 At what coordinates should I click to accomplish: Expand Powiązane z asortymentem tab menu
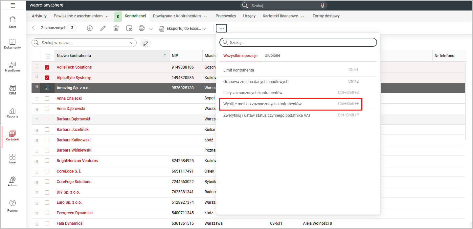[x=107, y=16]
